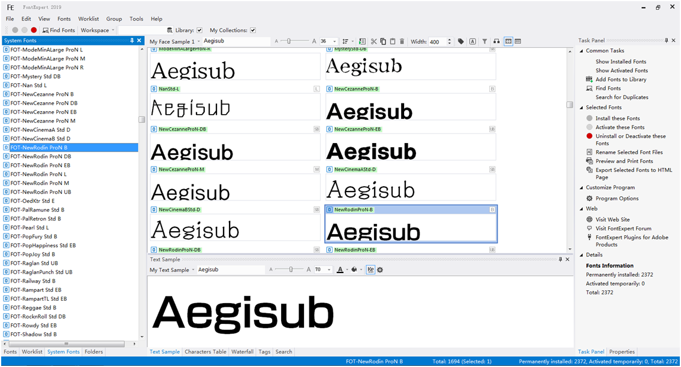
Task: Close the System Fonts panel
Action: [x=140, y=40]
